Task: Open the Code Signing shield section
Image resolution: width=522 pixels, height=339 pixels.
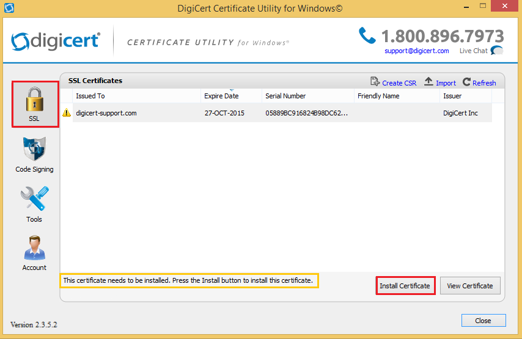Action: point(34,154)
